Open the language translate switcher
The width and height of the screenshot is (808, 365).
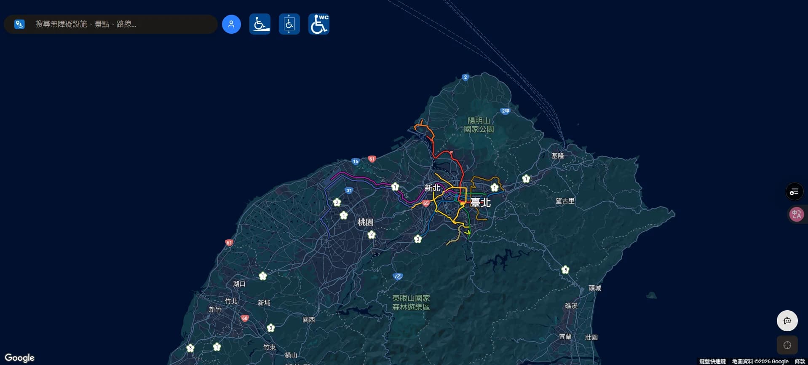click(x=796, y=214)
